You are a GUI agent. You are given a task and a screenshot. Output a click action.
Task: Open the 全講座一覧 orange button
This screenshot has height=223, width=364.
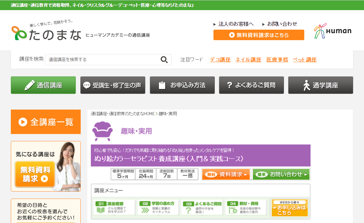point(46,122)
